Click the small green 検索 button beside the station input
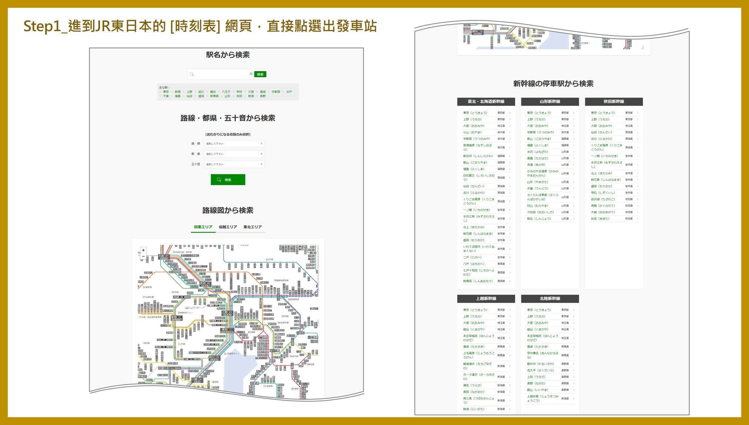749x425 pixels. pyautogui.click(x=260, y=74)
